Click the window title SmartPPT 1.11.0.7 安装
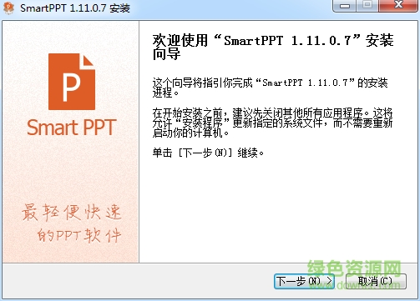This screenshot has width=420, height=301. click(x=75, y=8)
